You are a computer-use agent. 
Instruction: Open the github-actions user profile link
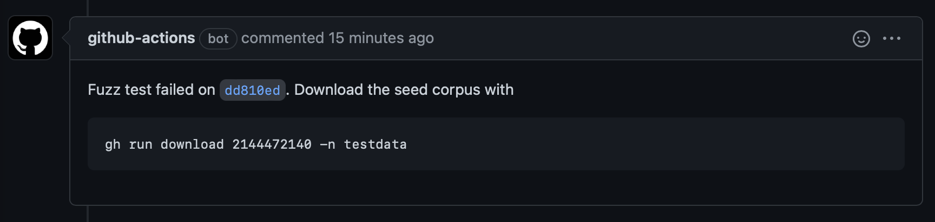[141, 38]
